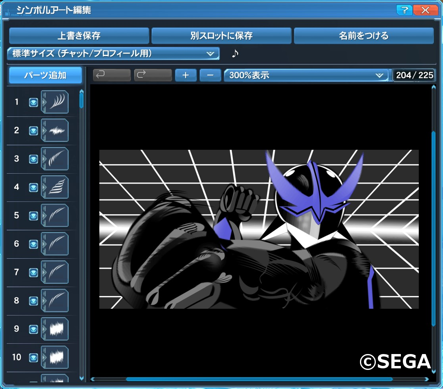443x389 pixels.
Task: Click 別スロットに保存 button
Action: [221, 36]
